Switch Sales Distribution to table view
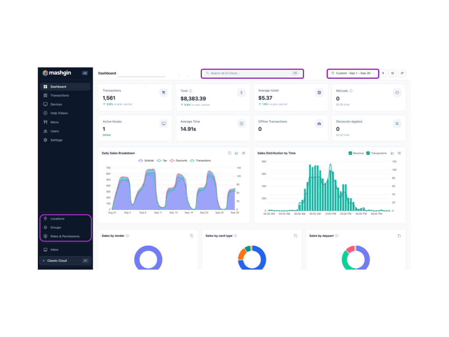The image size is (449, 337). pyautogui.click(x=400, y=153)
